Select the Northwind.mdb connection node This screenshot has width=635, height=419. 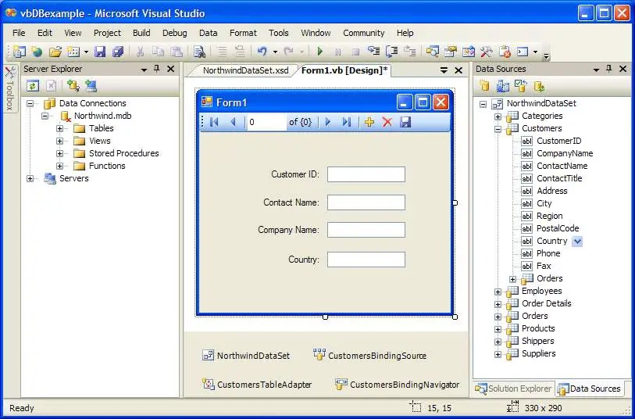coord(102,116)
